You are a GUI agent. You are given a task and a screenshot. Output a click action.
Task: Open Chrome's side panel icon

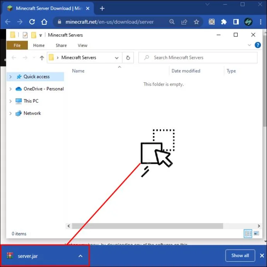click(236, 22)
